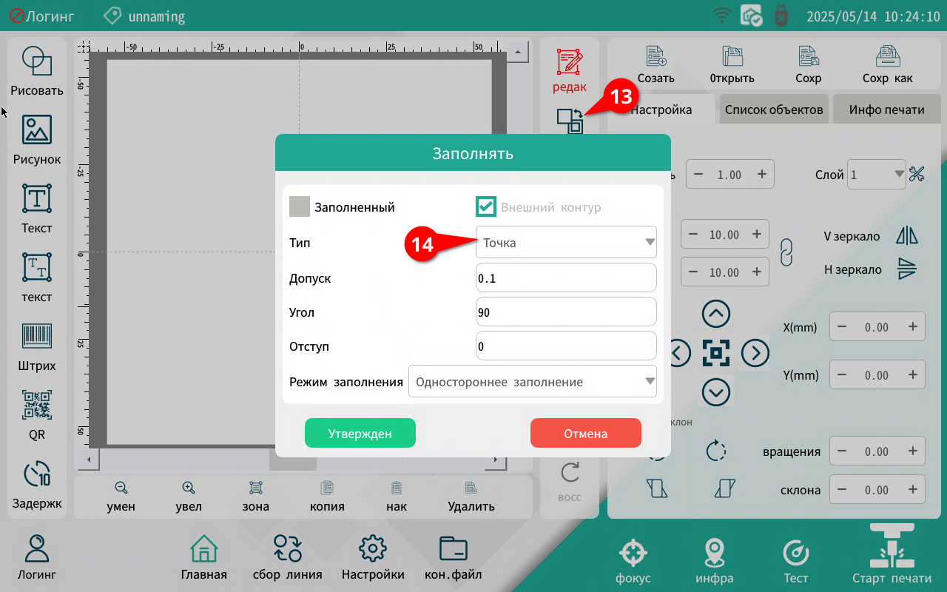The image size is (947, 592).
Task: Open the Print info (Инфо печати) tab
Action: pyautogui.click(x=886, y=110)
